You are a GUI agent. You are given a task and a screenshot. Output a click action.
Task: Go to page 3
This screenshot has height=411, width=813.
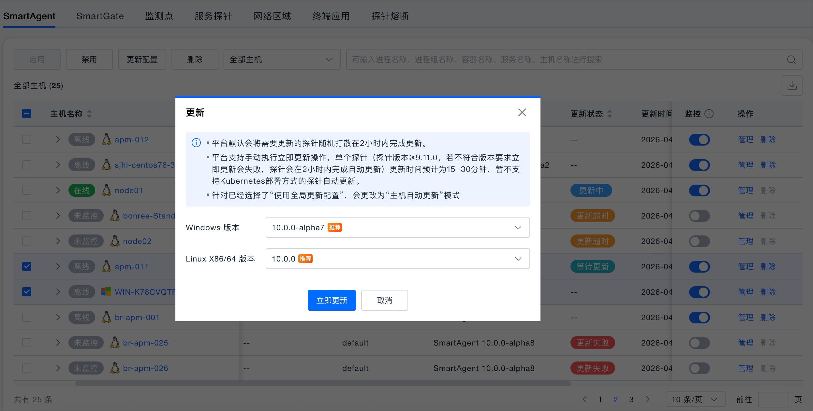coord(631,399)
